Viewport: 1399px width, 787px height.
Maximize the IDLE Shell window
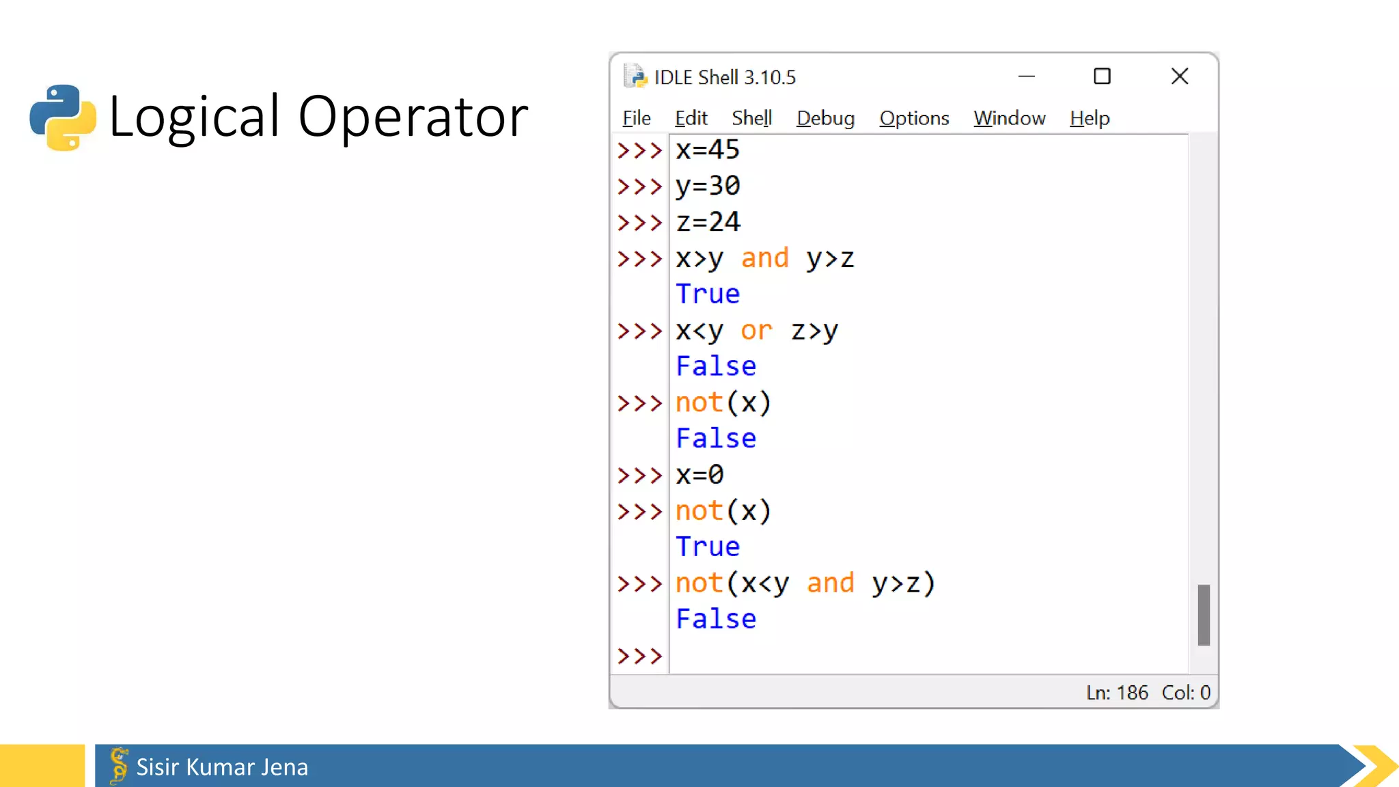pyautogui.click(x=1102, y=77)
